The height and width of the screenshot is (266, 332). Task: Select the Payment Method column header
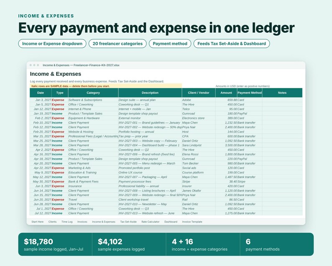250,93
